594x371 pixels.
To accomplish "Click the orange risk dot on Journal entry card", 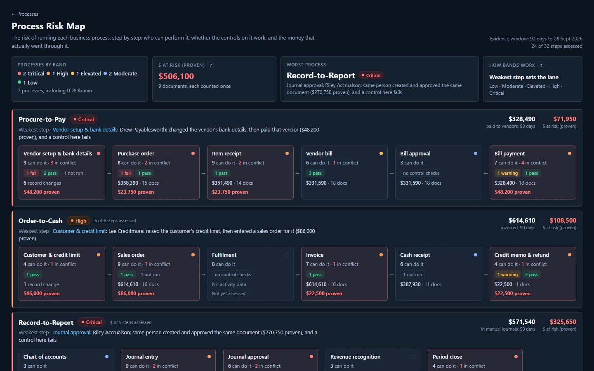I will tap(209, 357).
